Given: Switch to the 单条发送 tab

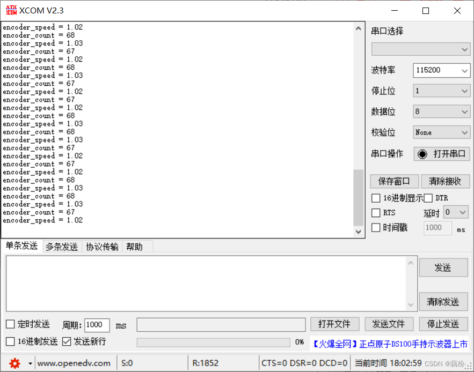Looking at the screenshot, I should [21, 246].
